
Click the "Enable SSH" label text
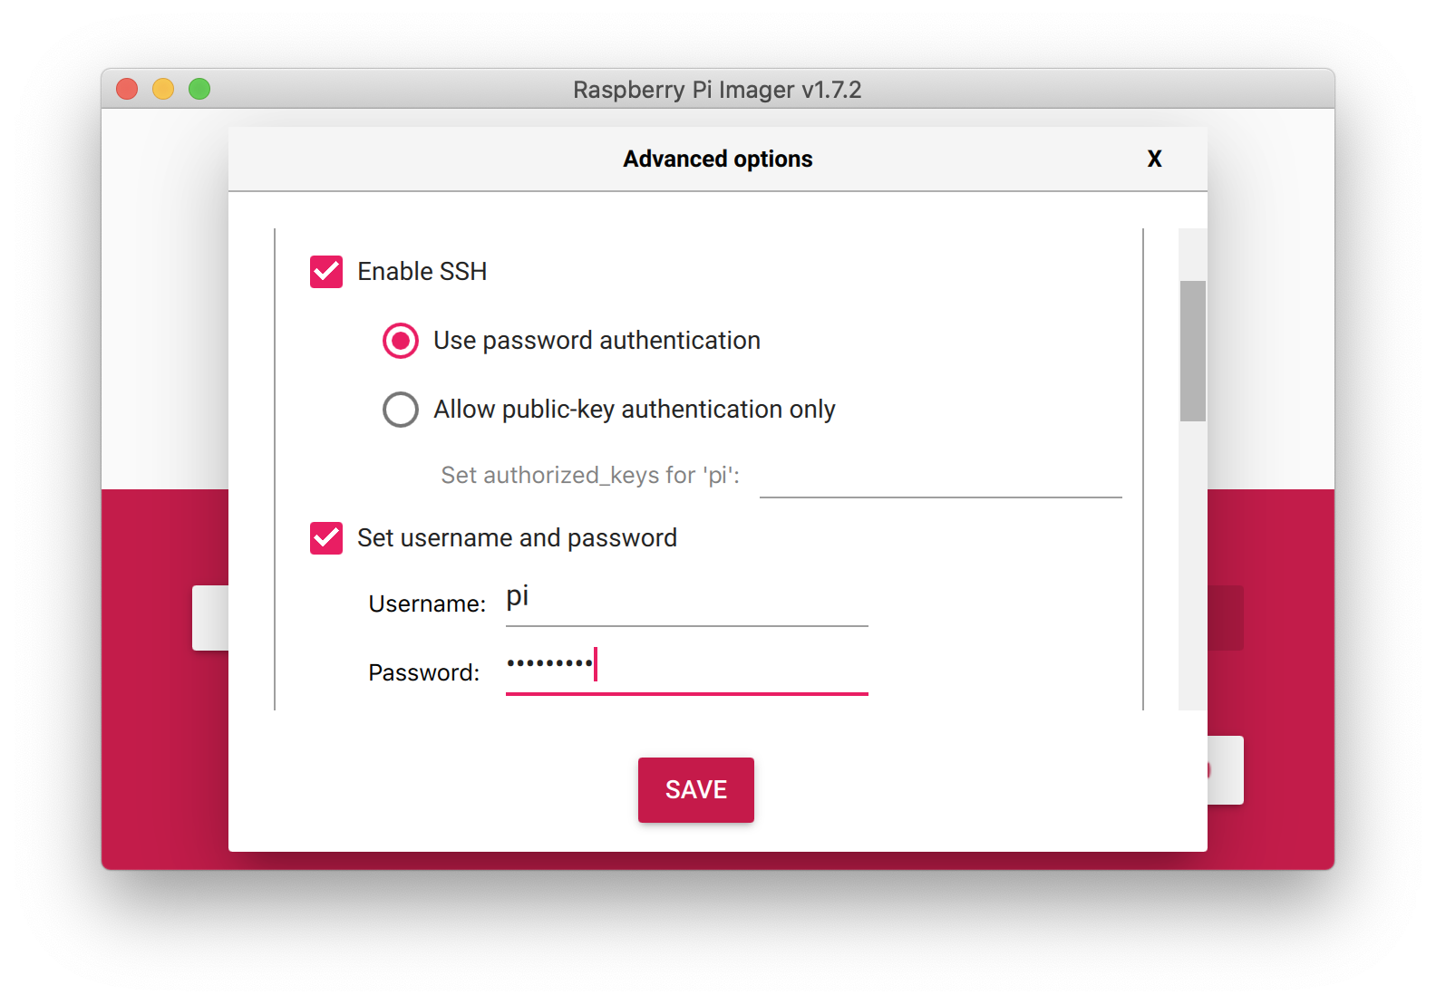click(x=422, y=272)
